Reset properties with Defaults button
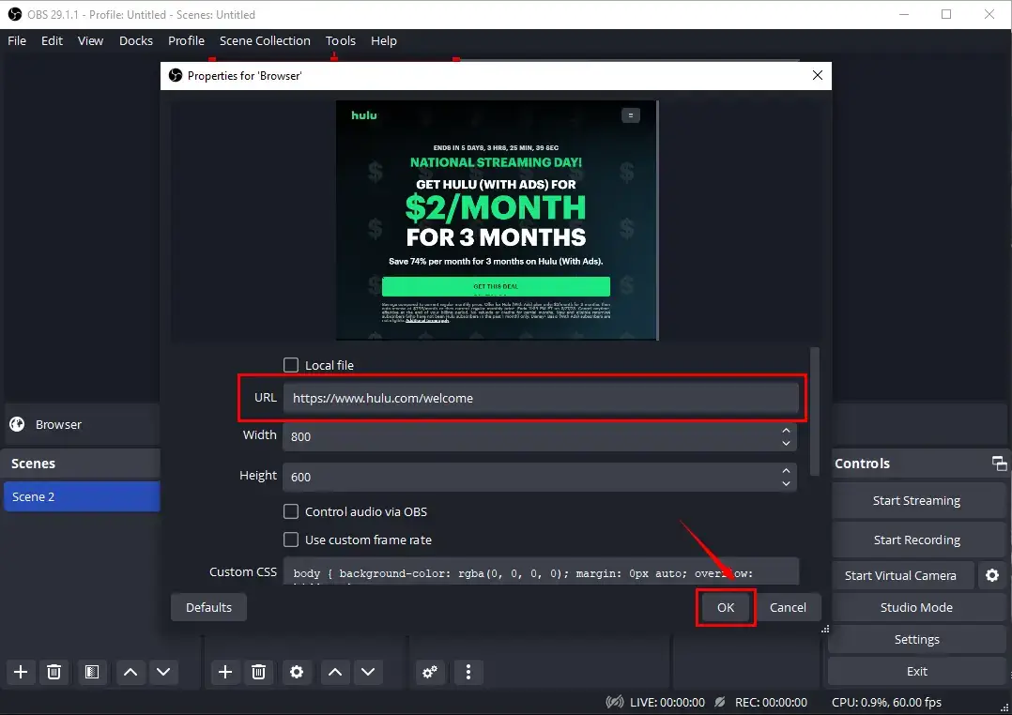Viewport: 1012px width, 715px height. pyautogui.click(x=208, y=607)
